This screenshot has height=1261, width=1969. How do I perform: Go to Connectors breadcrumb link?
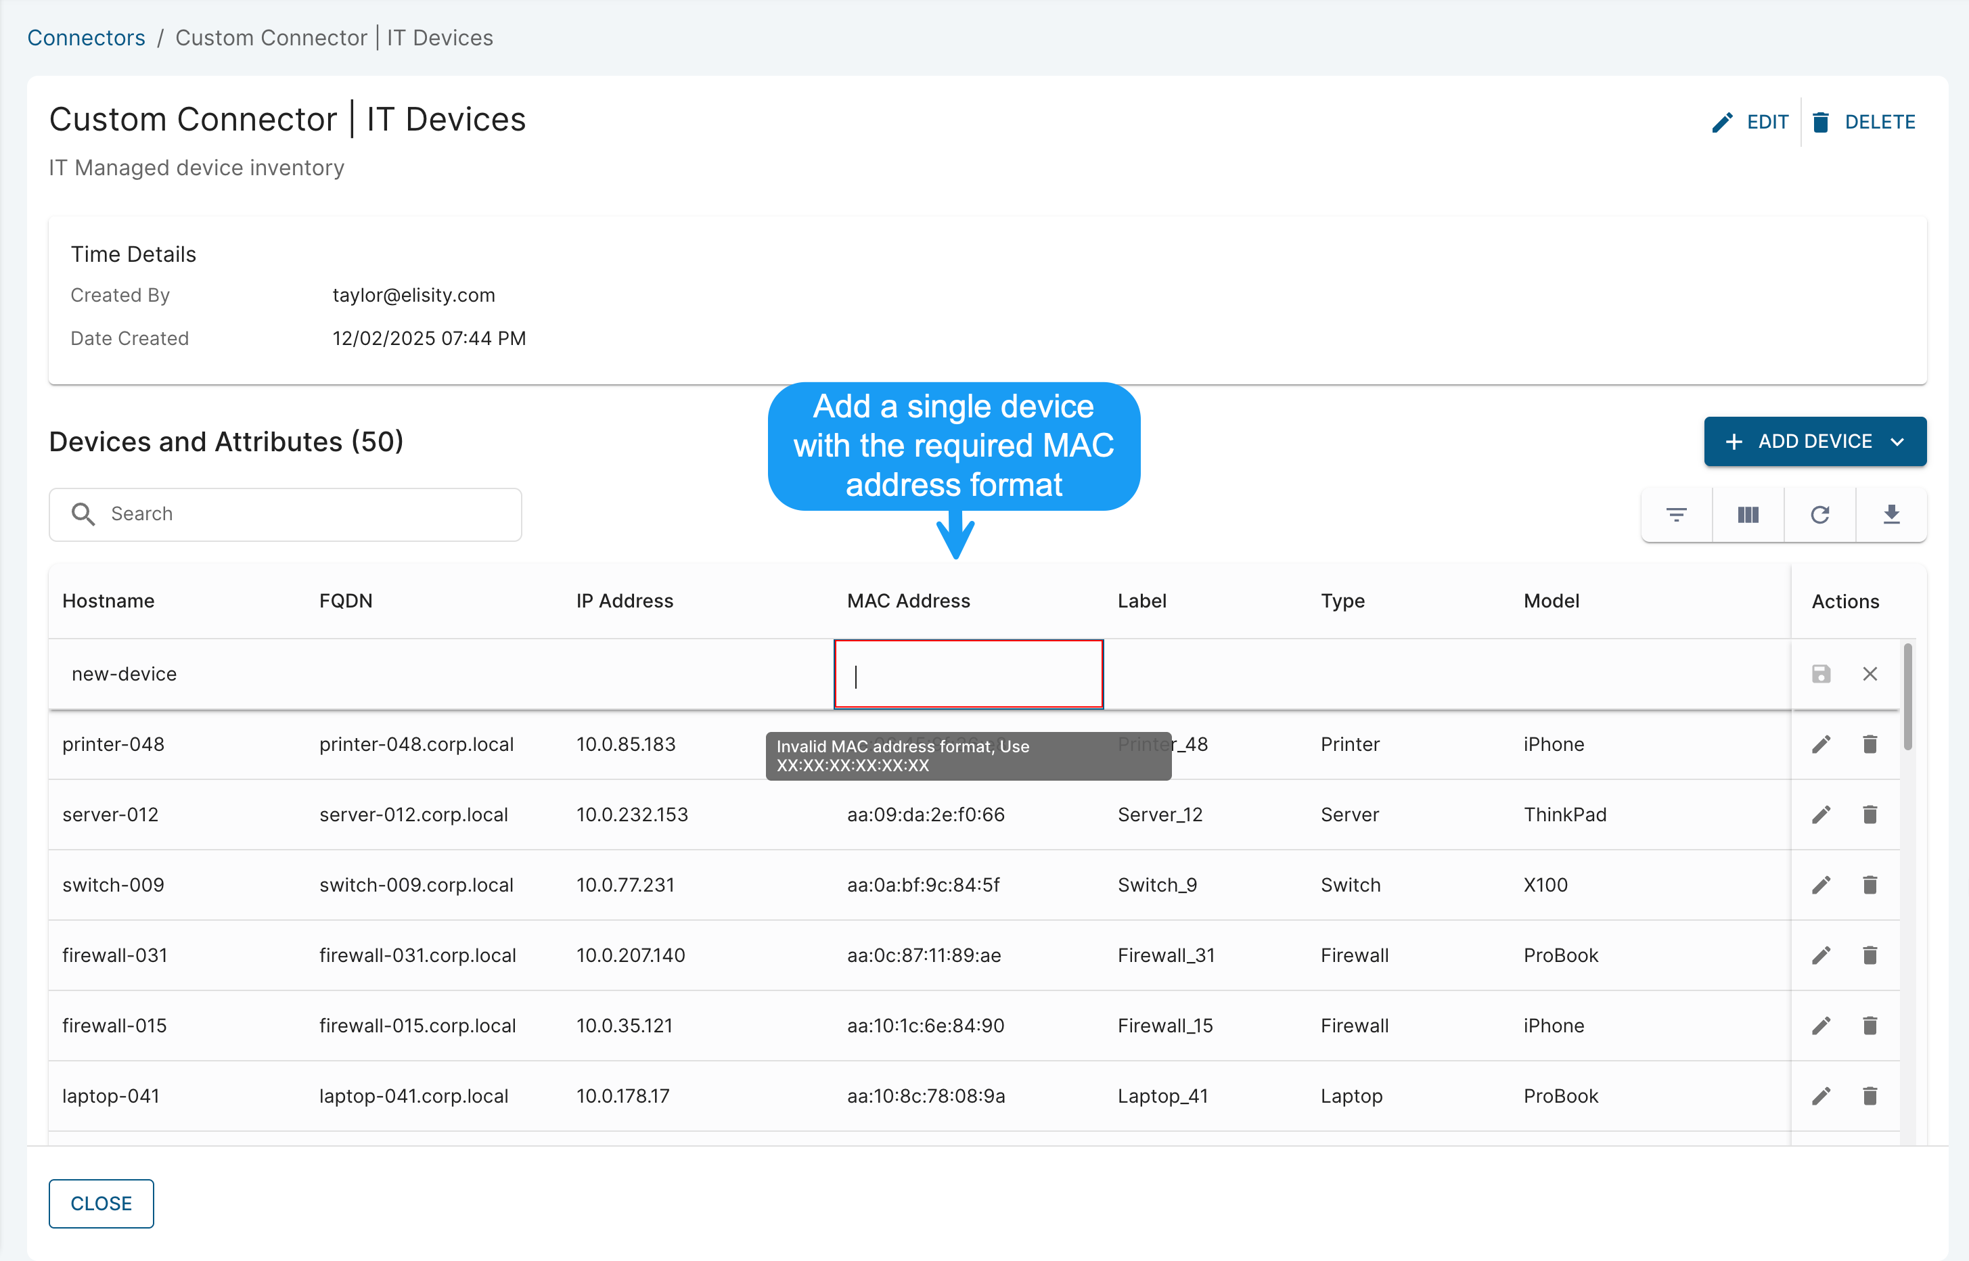[86, 38]
